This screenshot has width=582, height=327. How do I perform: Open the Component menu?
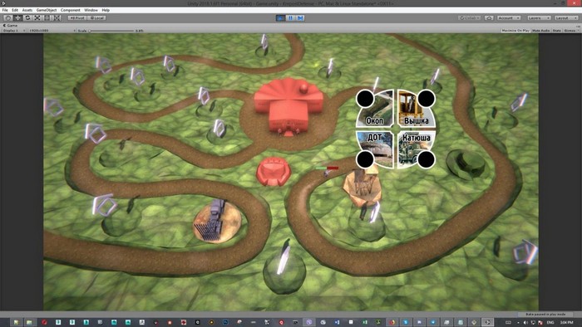coord(70,10)
